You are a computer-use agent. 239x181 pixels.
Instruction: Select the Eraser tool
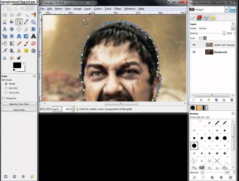33,43
